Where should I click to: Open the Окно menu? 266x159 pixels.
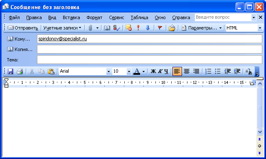(160, 17)
